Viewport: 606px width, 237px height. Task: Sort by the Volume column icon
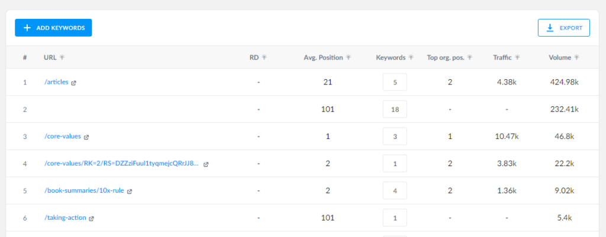pos(576,57)
